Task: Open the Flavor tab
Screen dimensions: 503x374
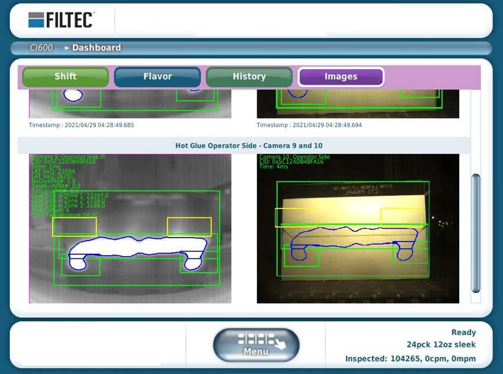Action: [157, 76]
